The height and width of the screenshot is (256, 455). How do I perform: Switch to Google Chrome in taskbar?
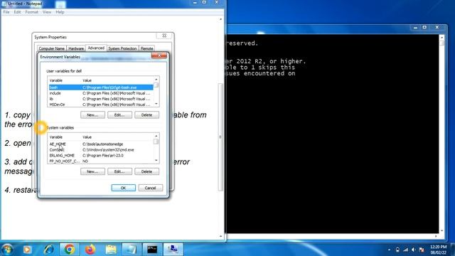tap(69, 250)
